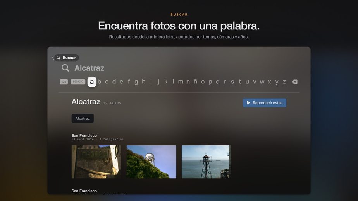Click the backspace delete key icon

(294, 82)
